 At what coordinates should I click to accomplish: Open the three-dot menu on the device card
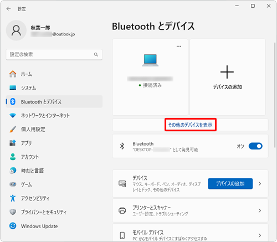point(179,46)
